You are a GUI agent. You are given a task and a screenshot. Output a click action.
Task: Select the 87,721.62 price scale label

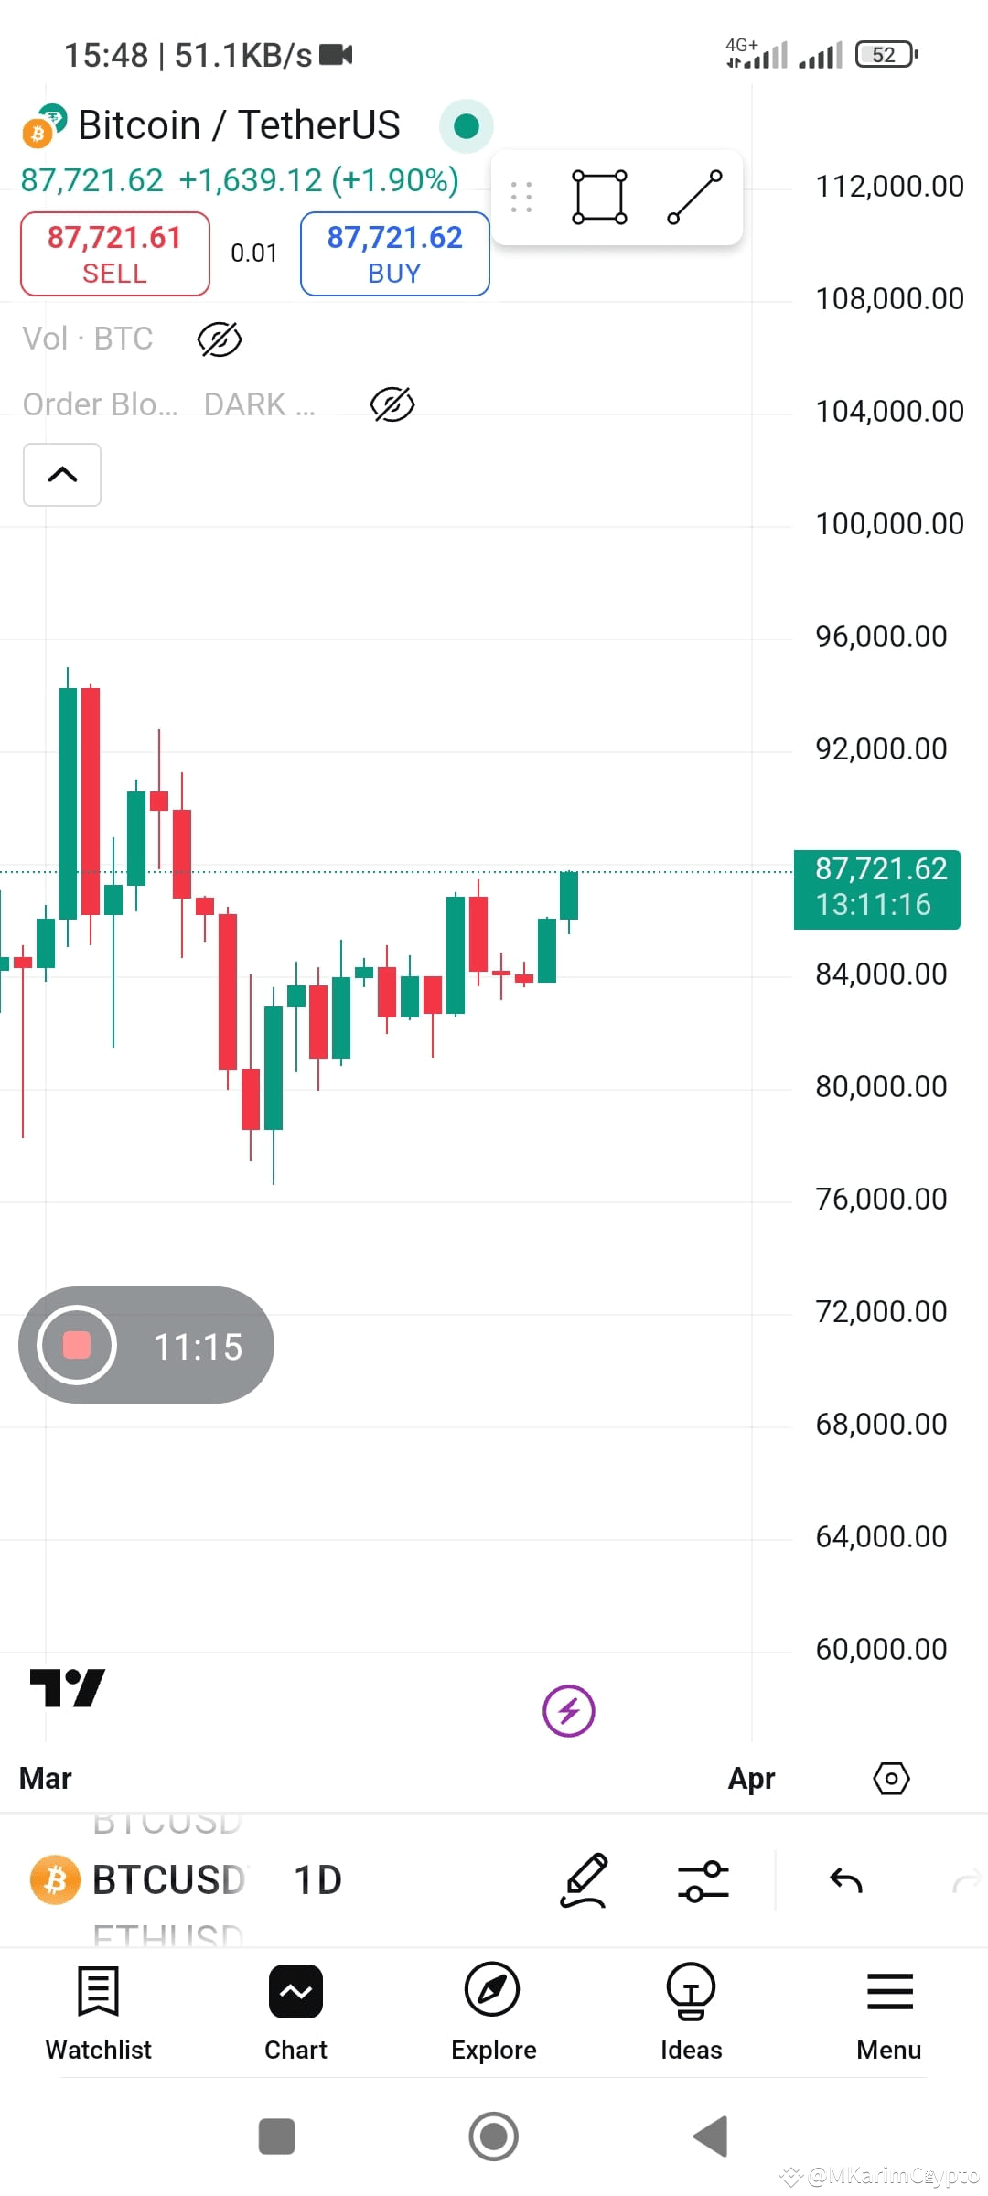click(877, 888)
